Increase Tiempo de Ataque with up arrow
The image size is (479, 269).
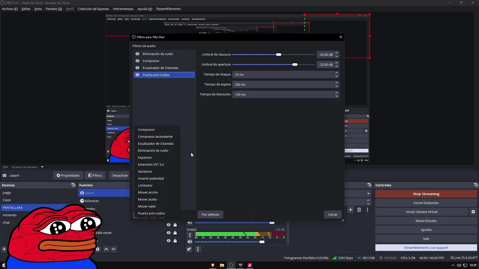336,73
